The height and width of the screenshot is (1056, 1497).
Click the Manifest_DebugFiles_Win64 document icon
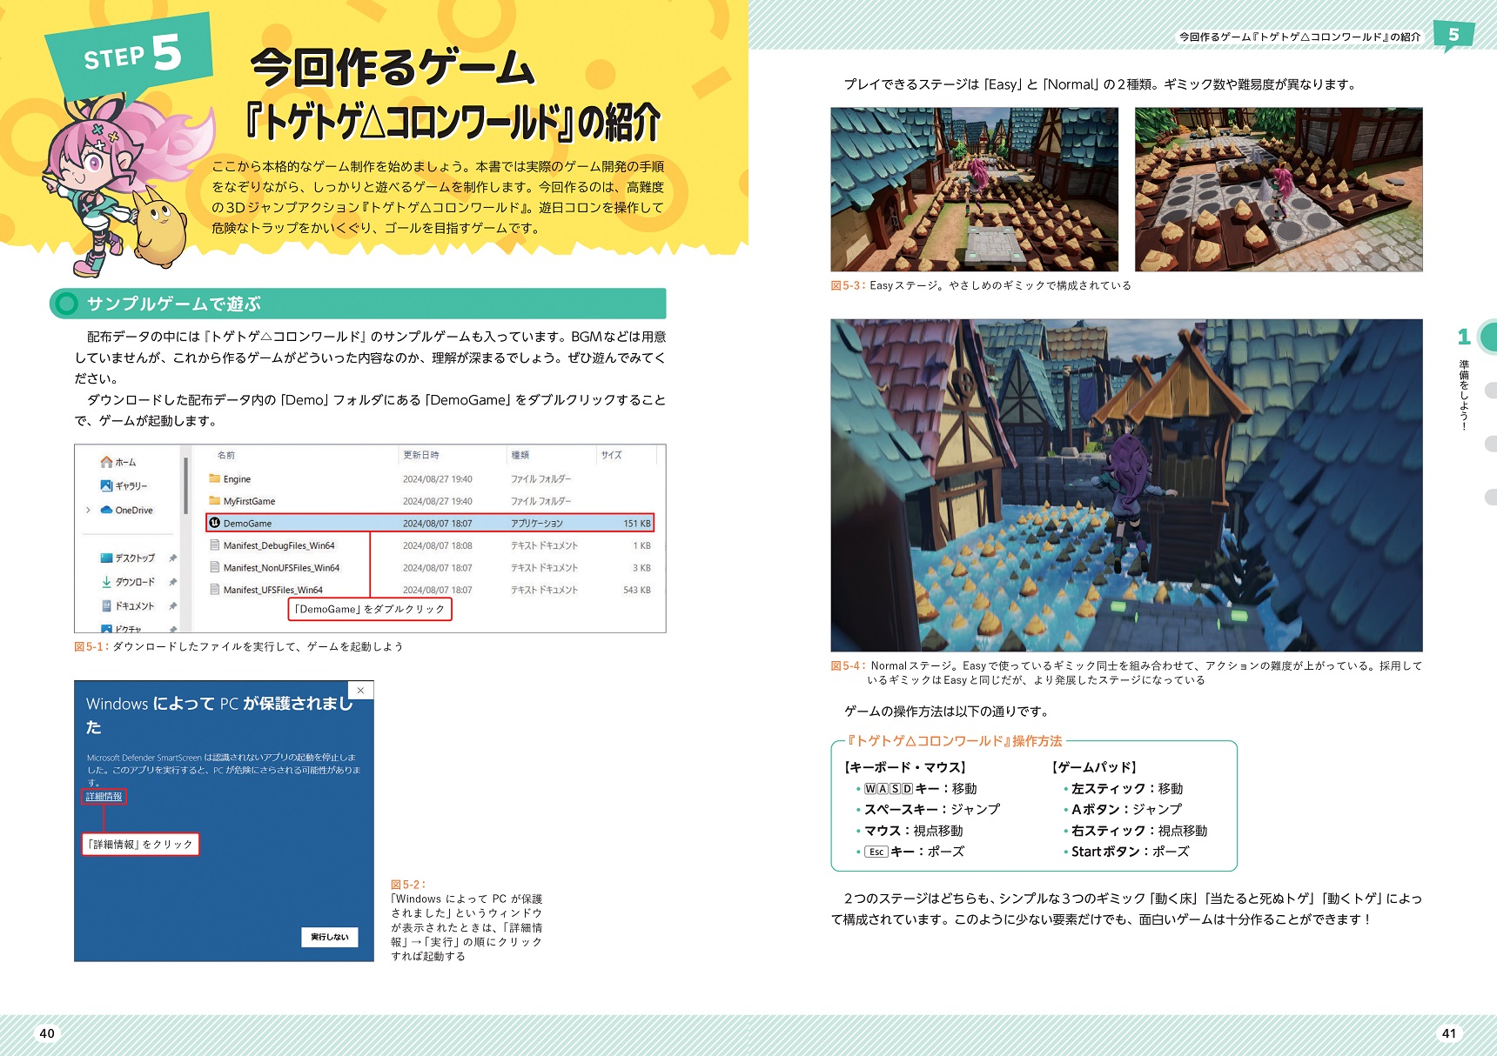point(214,545)
